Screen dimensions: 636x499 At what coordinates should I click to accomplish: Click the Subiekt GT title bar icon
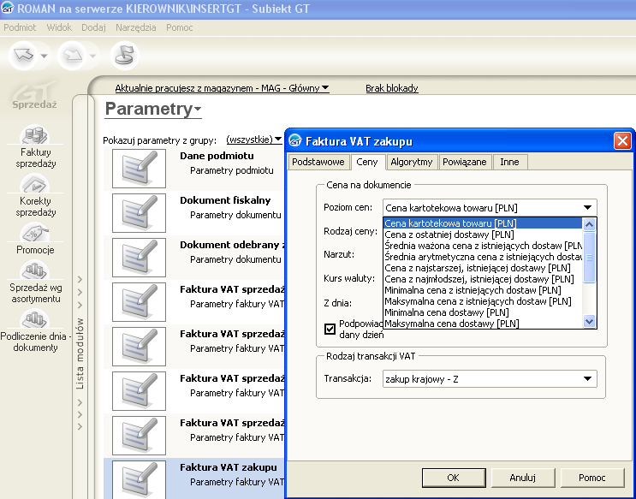pos(8,8)
